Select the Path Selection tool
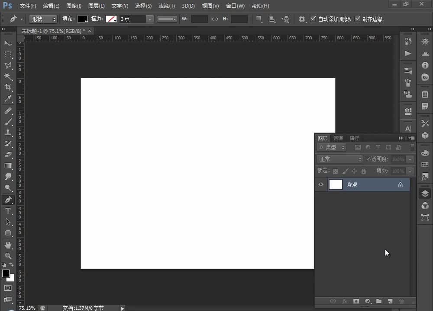433x311 pixels. [8, 222]
